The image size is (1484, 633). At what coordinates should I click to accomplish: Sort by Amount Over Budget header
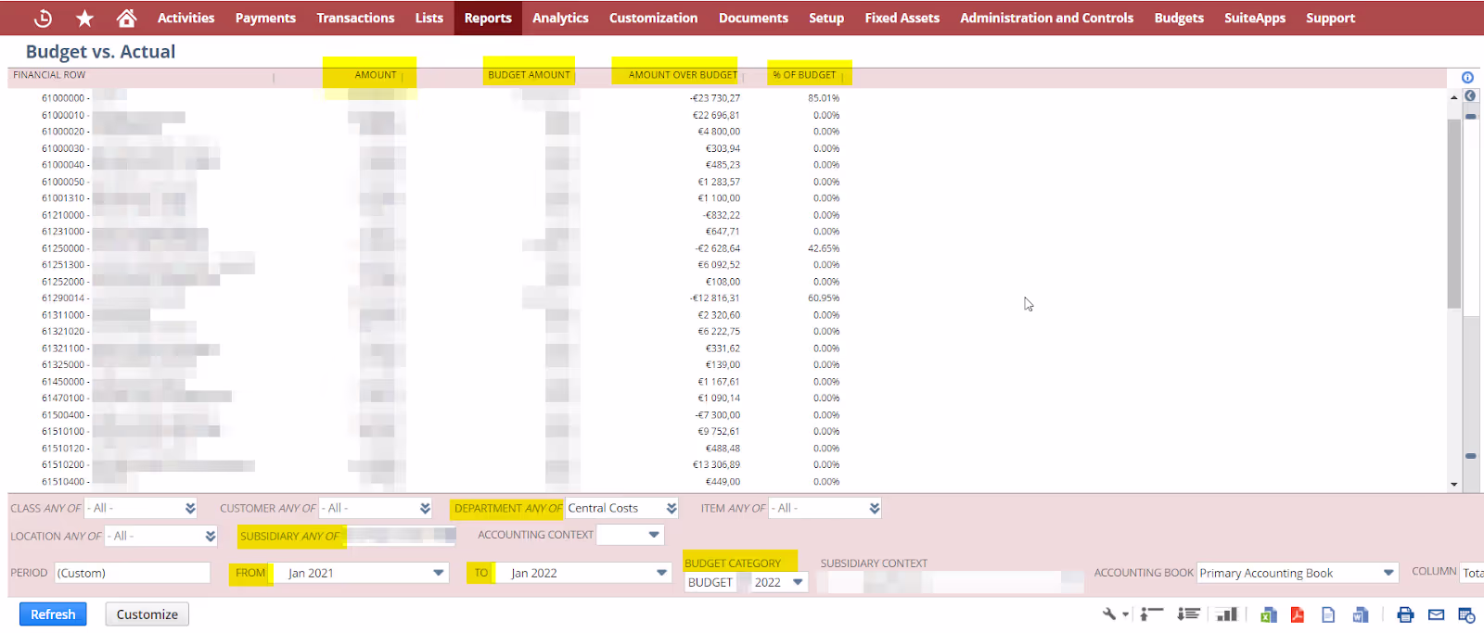(x=683, y=75)
